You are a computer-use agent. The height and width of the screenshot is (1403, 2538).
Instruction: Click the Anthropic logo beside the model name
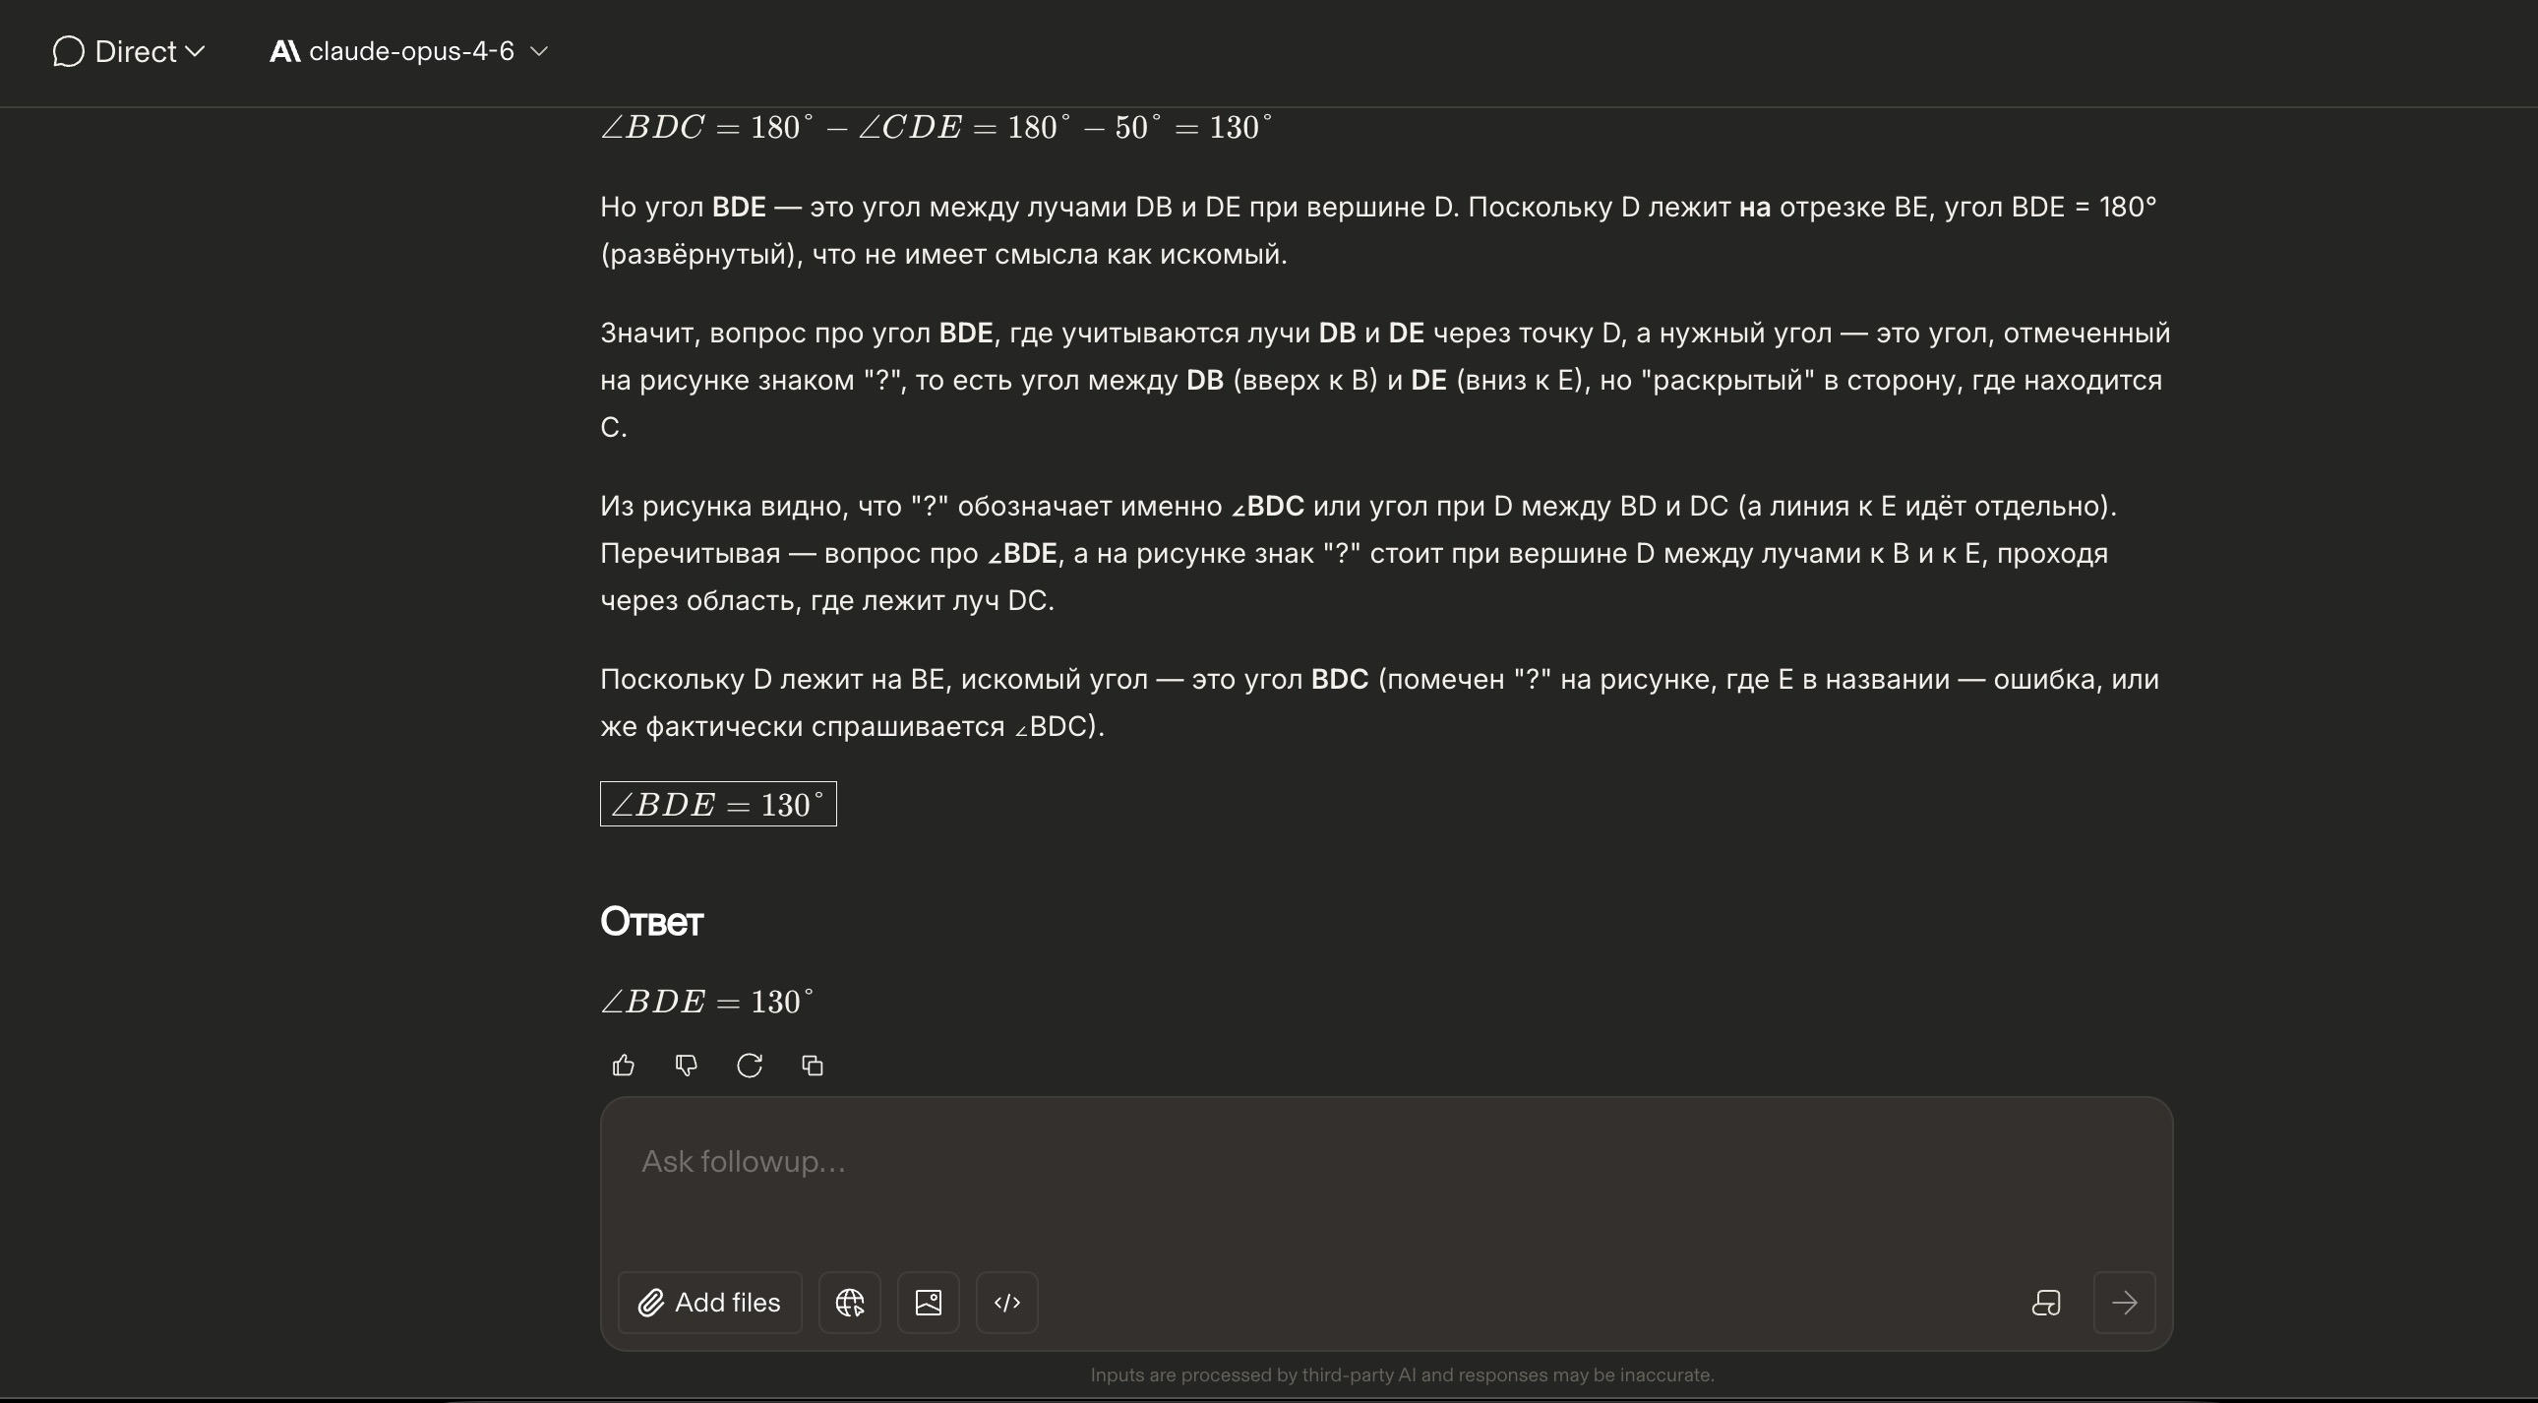(284, 51)
